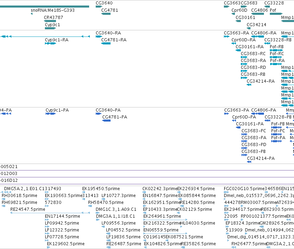Select EST label RH58470.5prime
Screen dimensions: 294x249
[106, 203]
